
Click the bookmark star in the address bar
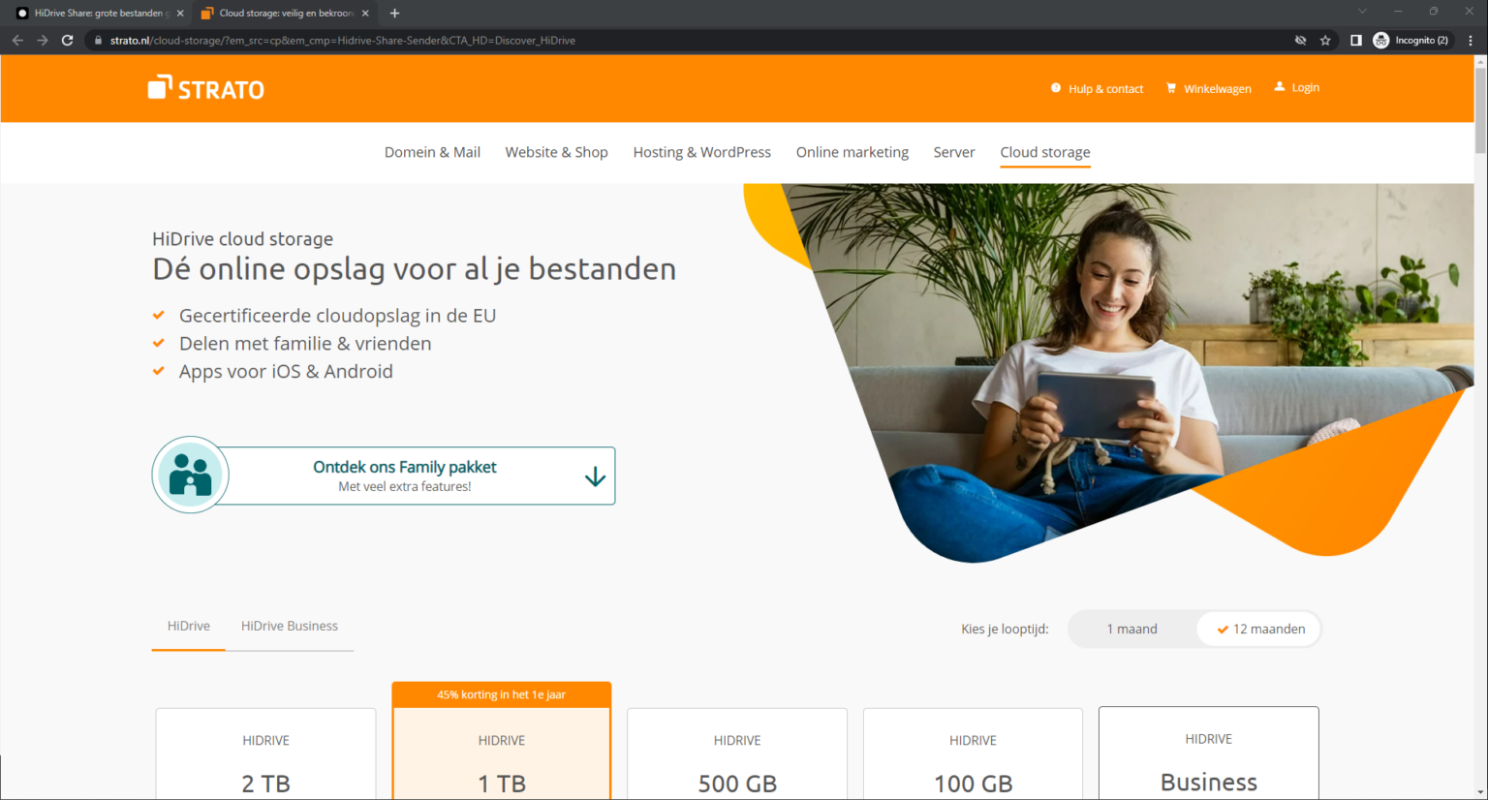(x=1327, y=40)
